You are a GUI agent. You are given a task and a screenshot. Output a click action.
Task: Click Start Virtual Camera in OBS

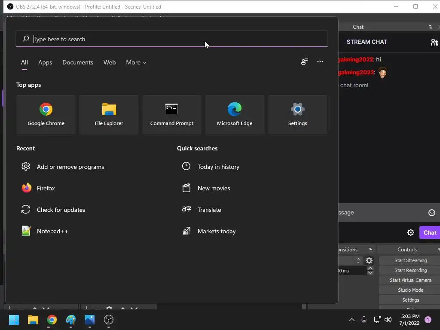click(410, 280)
